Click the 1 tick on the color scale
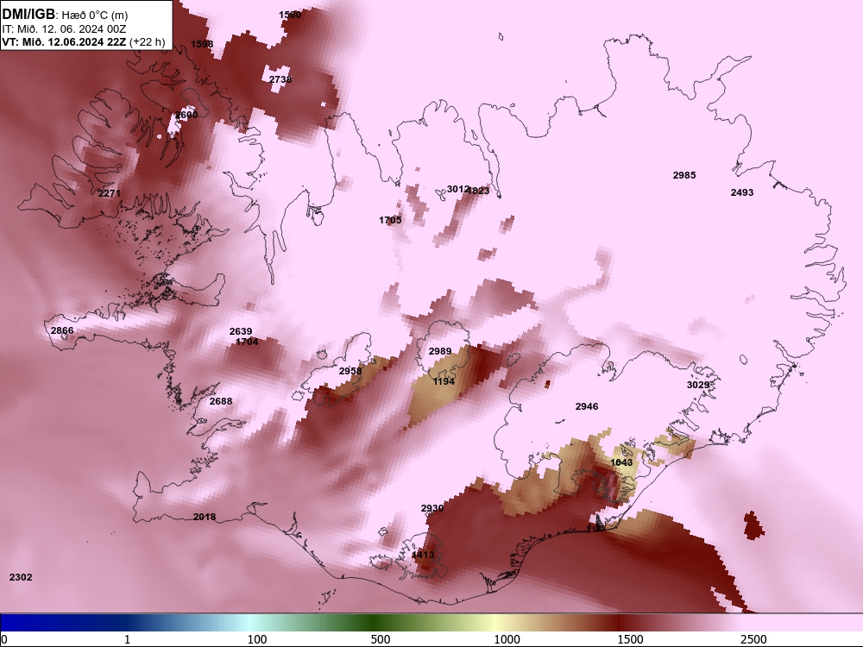Viewport: 863px width, 647px height. (x=127, y=639)
